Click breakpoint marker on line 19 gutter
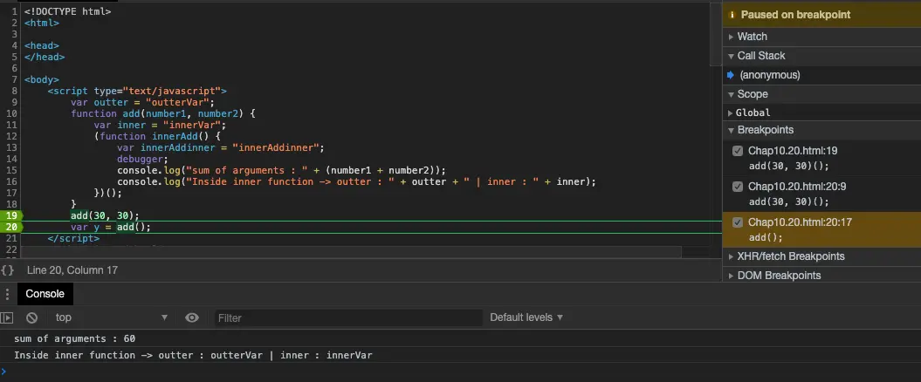921x382 pixels. (x=11, y=215)
